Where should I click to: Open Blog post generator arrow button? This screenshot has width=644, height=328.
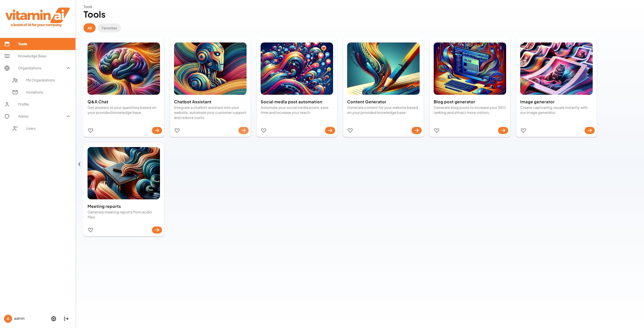pos(503,130)
